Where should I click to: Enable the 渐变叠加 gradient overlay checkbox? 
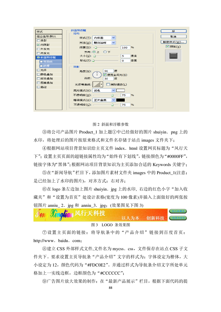pos(38,79)
